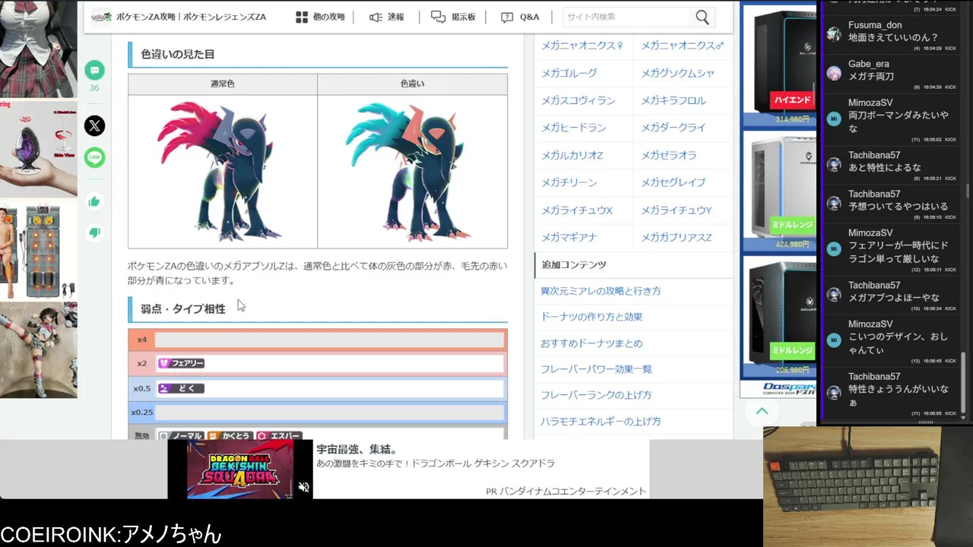Open メガルカリオZ link

coord(572,155)
